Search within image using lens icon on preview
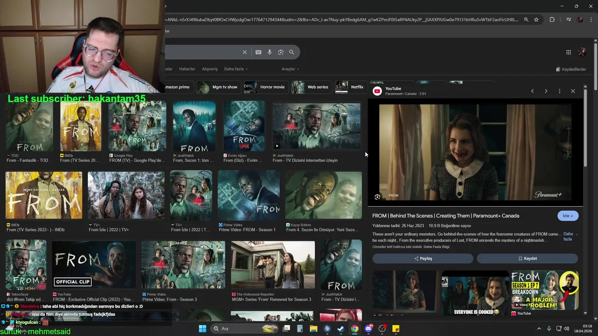Screen dimensions: 598x336 pyautogui.click(x=377, y=197)
